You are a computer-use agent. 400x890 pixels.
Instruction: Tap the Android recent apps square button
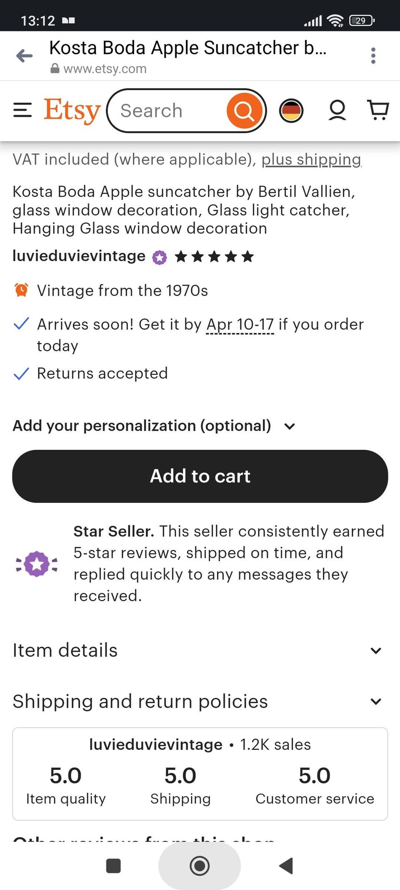click(x=113, y=866)
